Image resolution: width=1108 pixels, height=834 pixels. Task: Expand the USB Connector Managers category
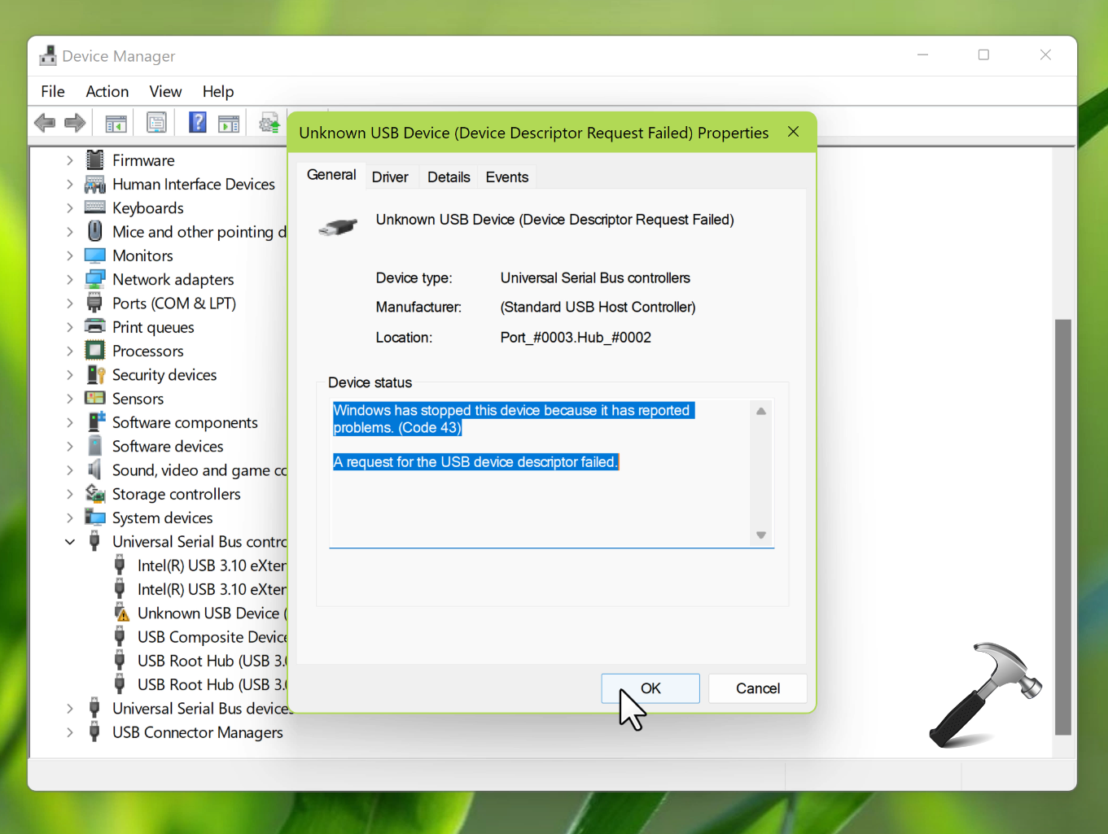click(x=70, y=732)
